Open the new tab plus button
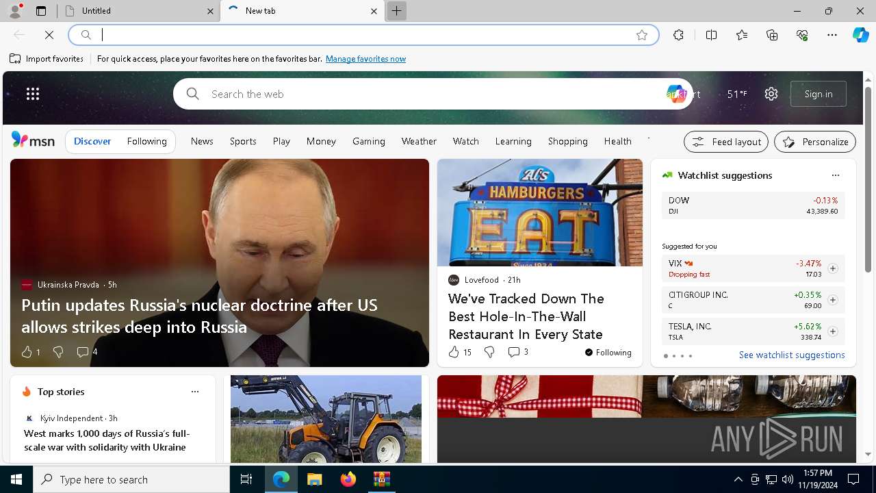 tap(396, 11)
